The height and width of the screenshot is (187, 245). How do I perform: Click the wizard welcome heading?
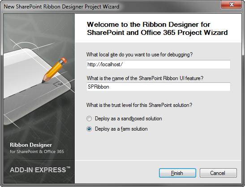157,29
